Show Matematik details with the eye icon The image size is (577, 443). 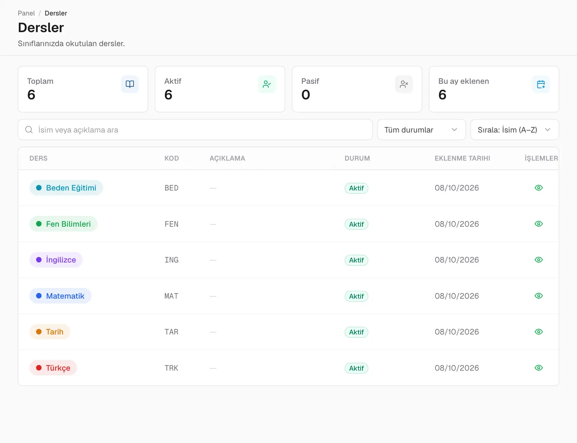539,296
